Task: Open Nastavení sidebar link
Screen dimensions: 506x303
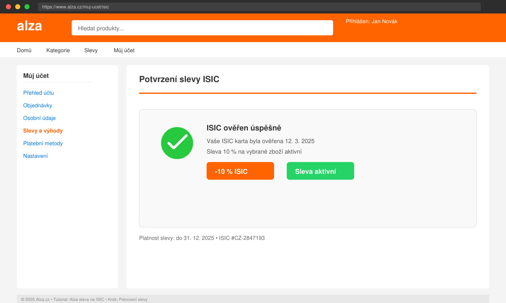Action: [x=35, y=156]
